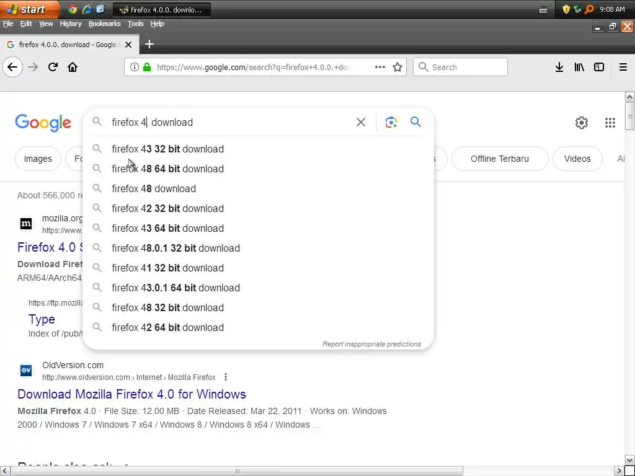Screen dimensions: 635x476
Task: Open the Firefox 4.0 mozilla.org result
Action: (50, 247)
